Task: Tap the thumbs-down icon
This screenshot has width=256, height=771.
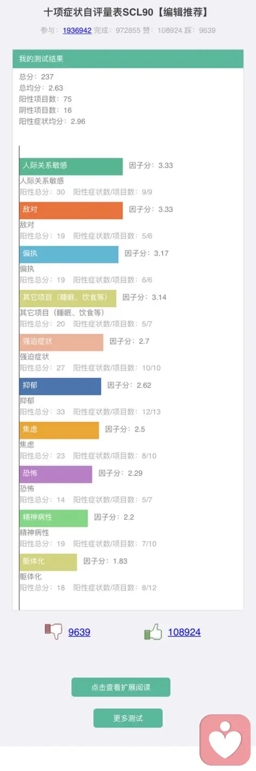Action: pyautogui.click(x=53, y=632)
